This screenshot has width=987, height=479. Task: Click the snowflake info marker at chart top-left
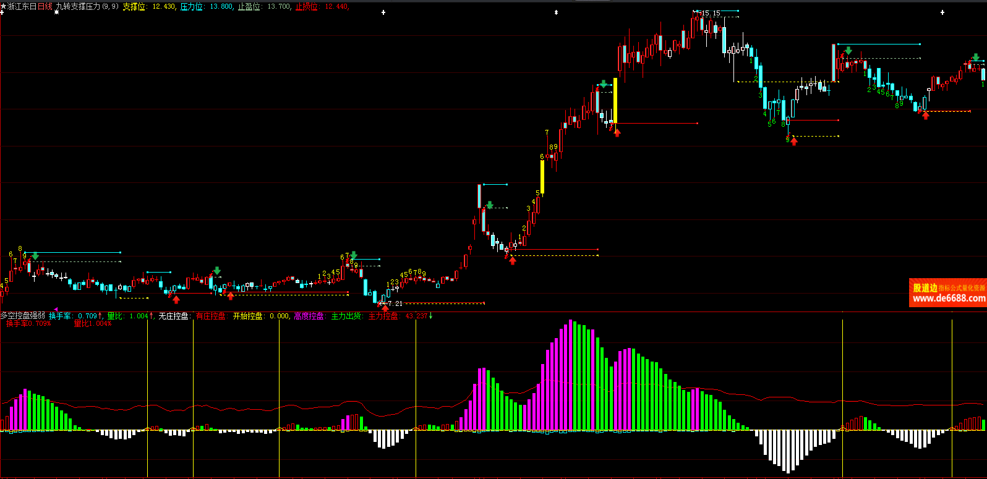click(56, 12)
